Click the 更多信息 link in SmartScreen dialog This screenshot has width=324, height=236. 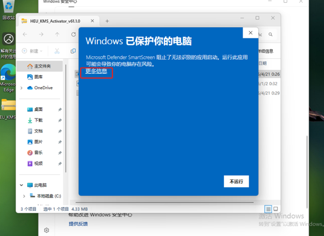[x=96, y=71]
